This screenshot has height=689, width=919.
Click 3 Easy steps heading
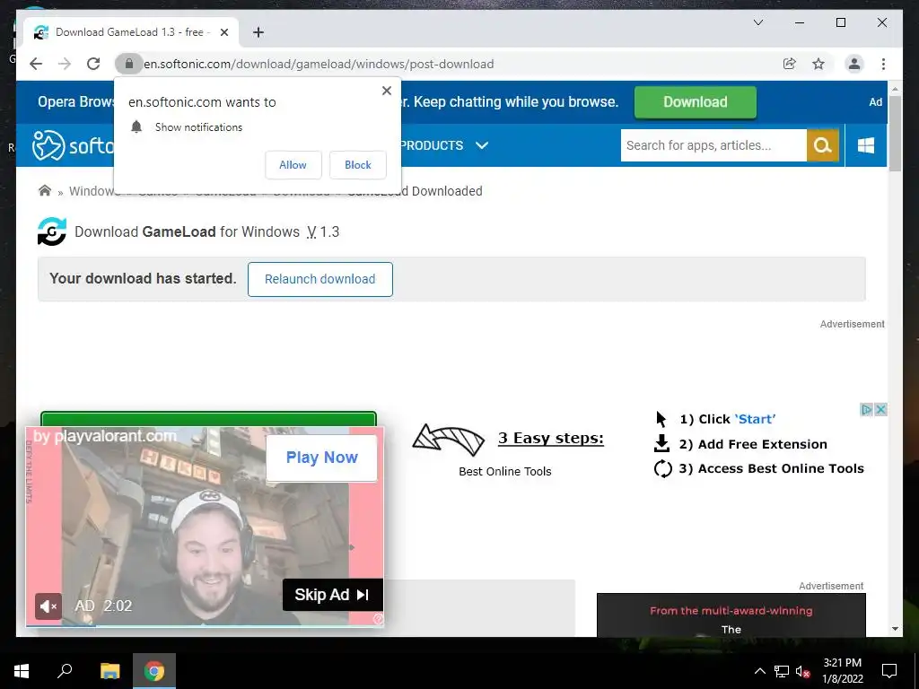[551, 438]
